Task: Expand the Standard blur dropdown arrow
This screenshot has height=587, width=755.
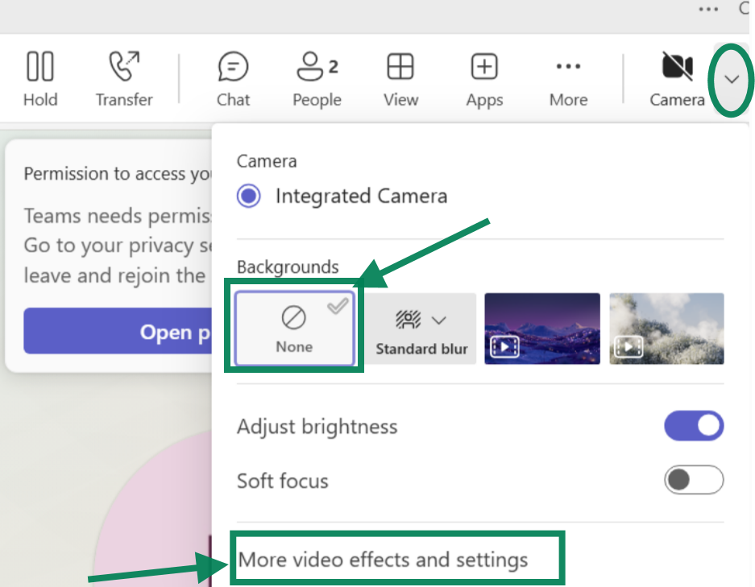Action: [438, 320]
